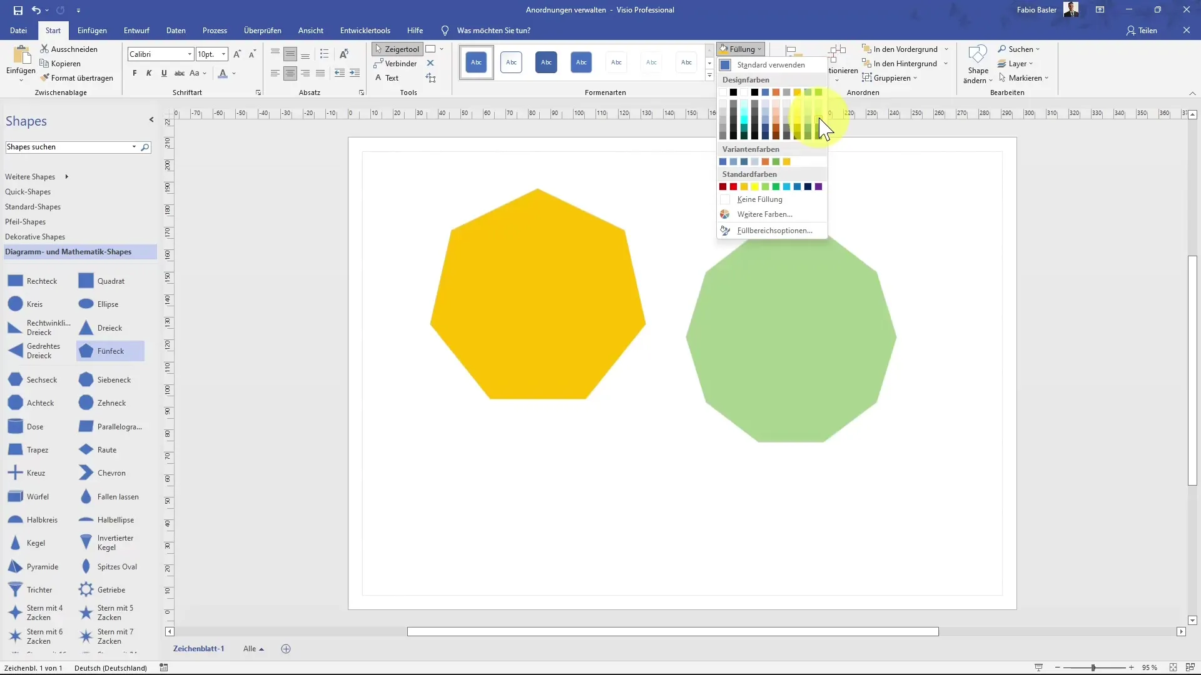Viewport: 1201px width, 675px height.
Task: Click the Sechseck shape icon
Action: [x=15, y=380]
